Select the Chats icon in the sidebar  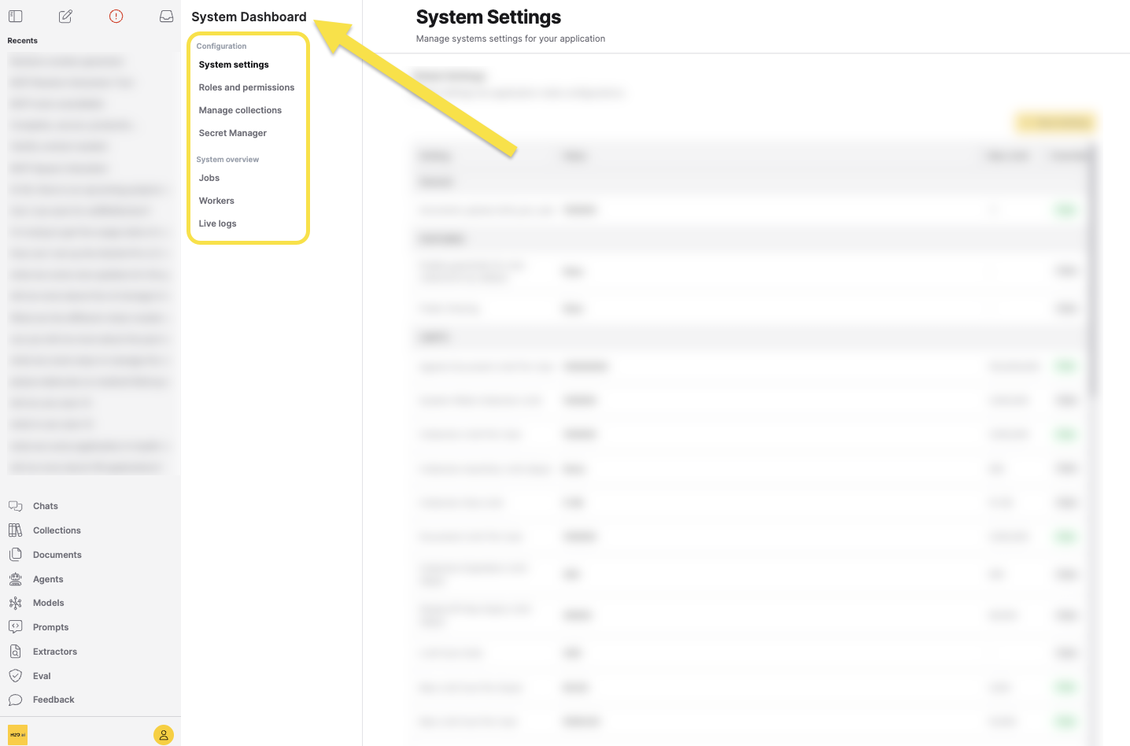15,505
